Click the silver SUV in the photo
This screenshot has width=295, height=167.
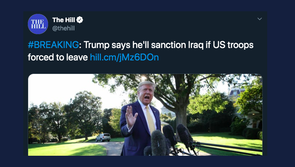click(x=103, y=137)
